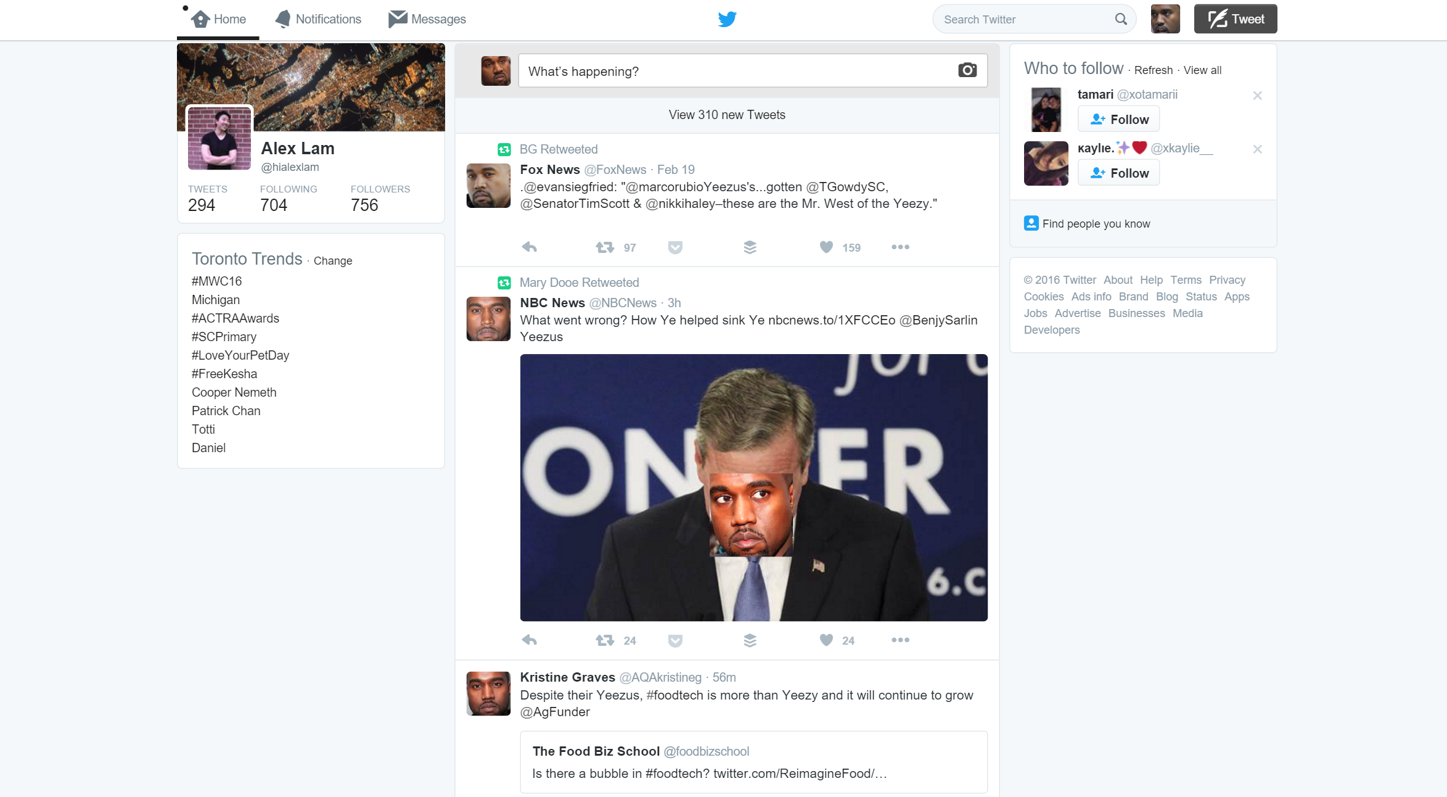The height and width of the screenshot is (797, 1447).
Task: Reply to the Fox News tweet
Action: pyautogui.click(x=529, y=247)
